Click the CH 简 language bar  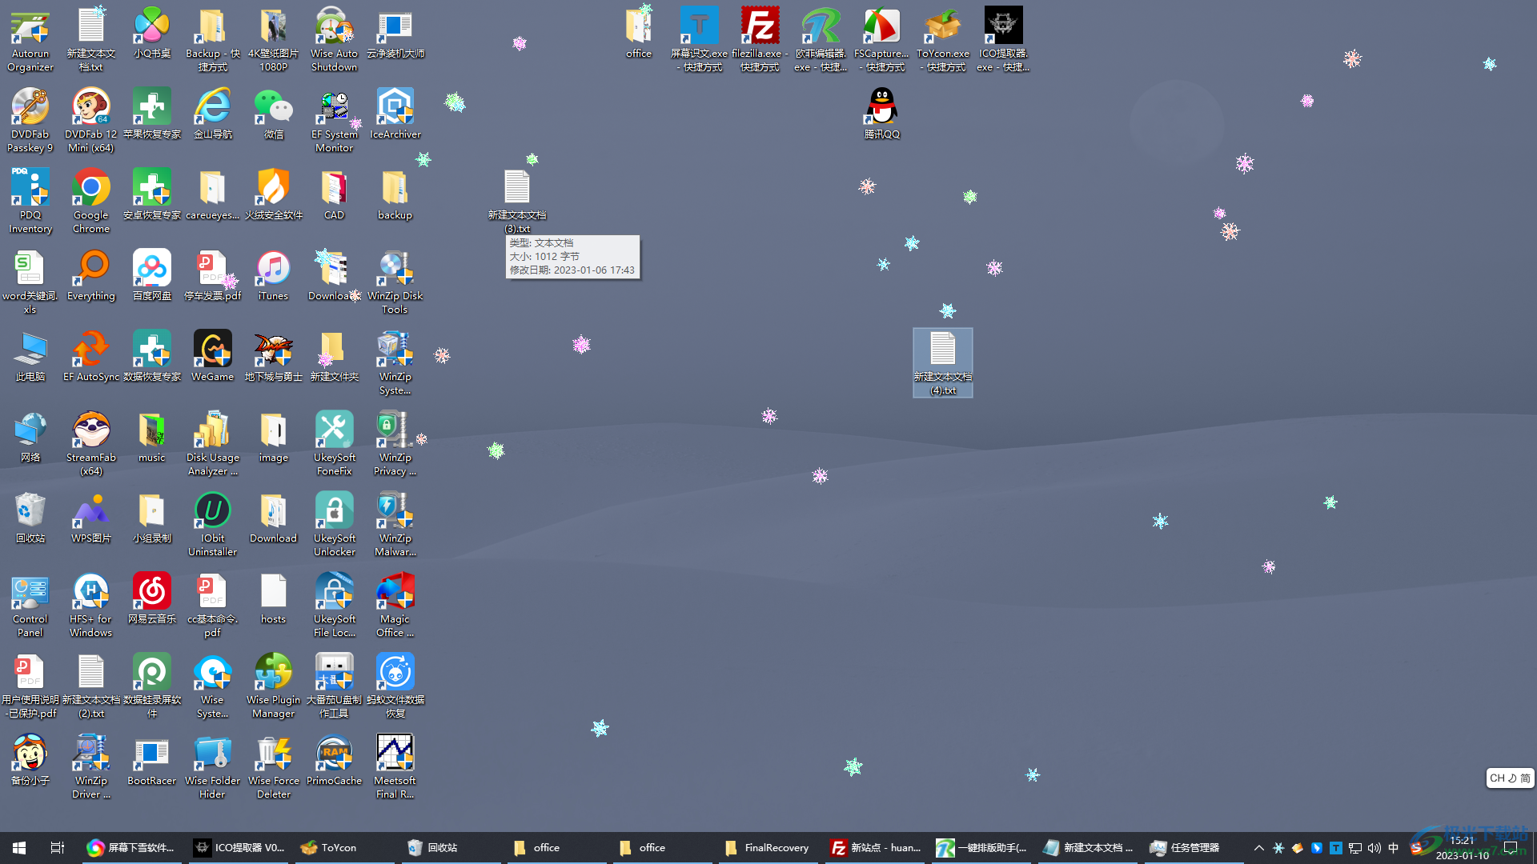1510,778
